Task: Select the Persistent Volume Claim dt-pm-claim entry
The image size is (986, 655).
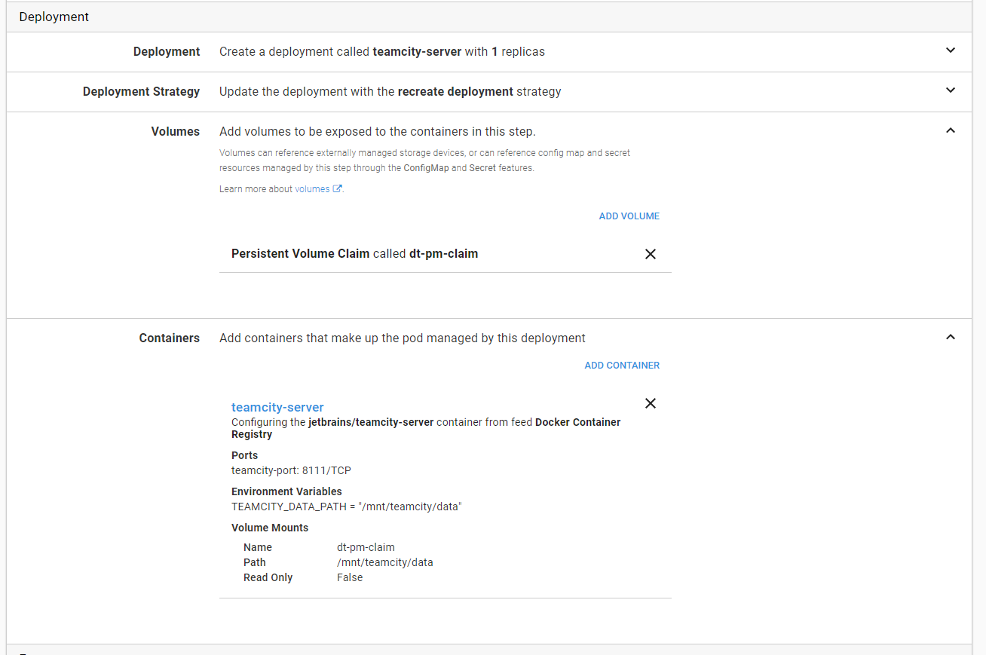Action: click(354, 254)
